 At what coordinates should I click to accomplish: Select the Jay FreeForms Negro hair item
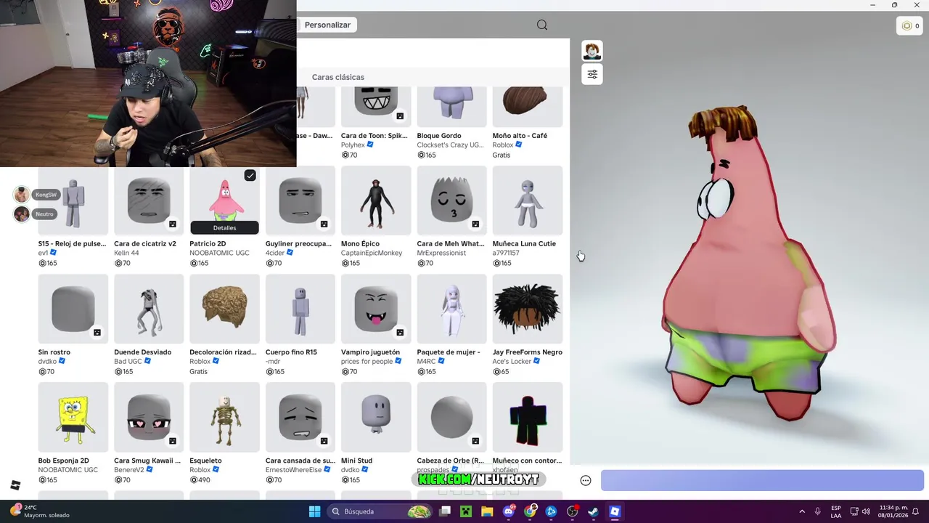tap(528, 309)
